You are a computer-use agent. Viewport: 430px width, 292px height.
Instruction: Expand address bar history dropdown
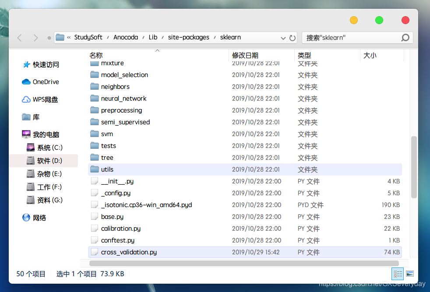(283, 38)
